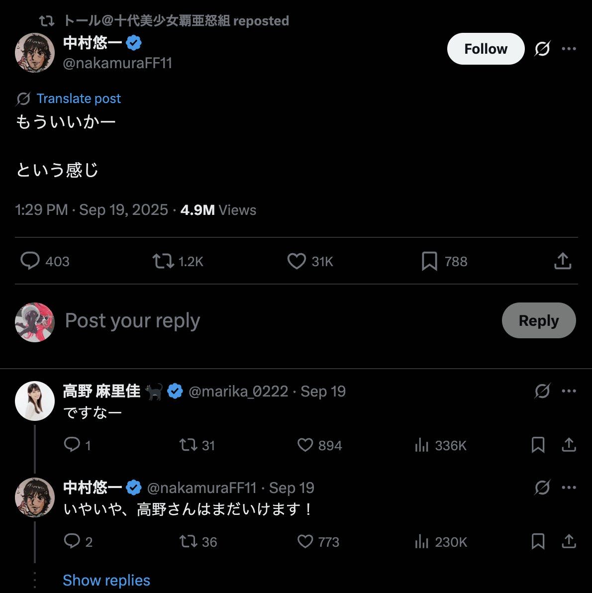Follow 中村悠一 account
The image size is (592, 593).
click(x=486, y=49)
